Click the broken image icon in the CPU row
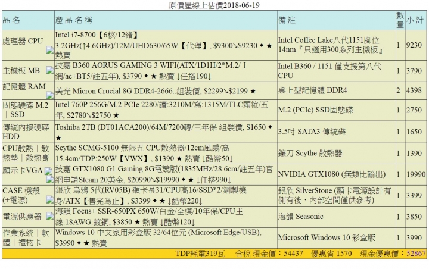429x269 pixels. point(50,50)
